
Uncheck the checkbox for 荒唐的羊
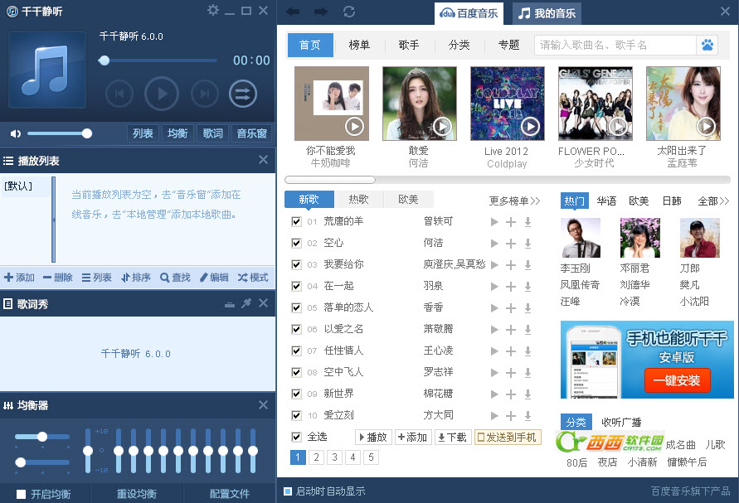[296, 221]
